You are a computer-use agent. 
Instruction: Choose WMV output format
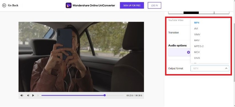pyautogui.click(x=197, y=35)
